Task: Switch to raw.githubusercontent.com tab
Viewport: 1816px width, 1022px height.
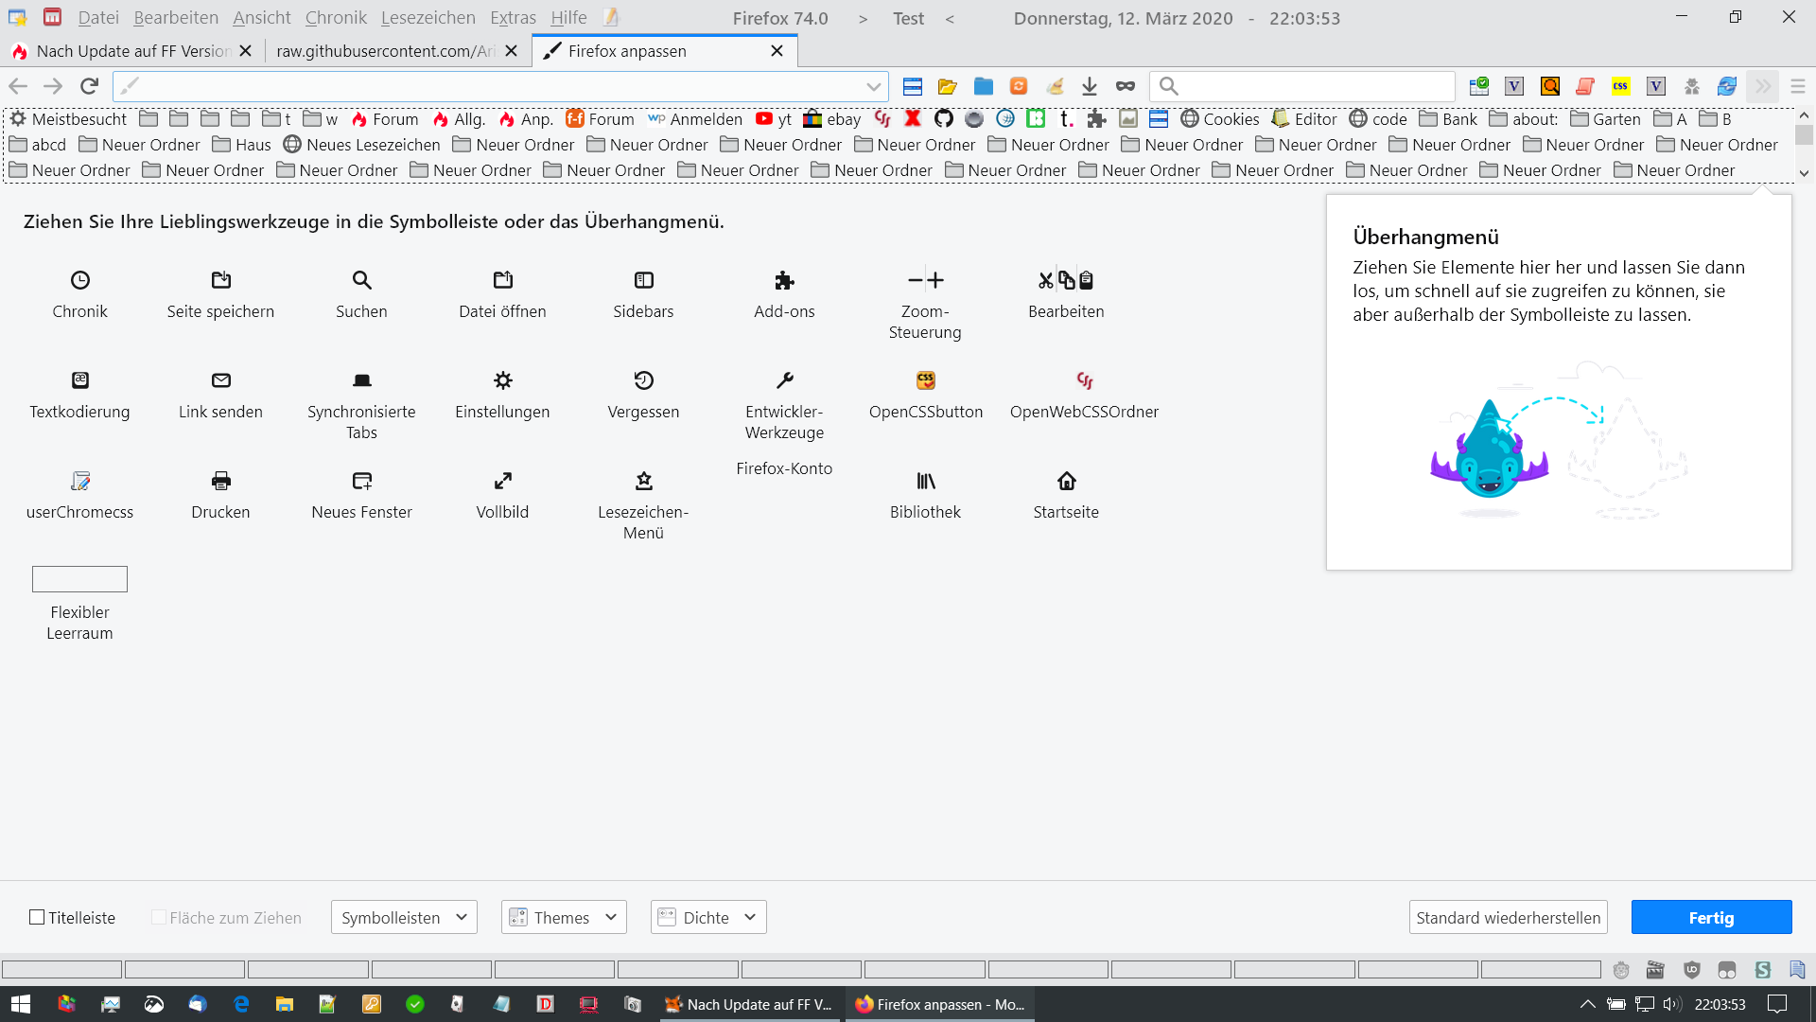Action: click(x=386, y=51)
